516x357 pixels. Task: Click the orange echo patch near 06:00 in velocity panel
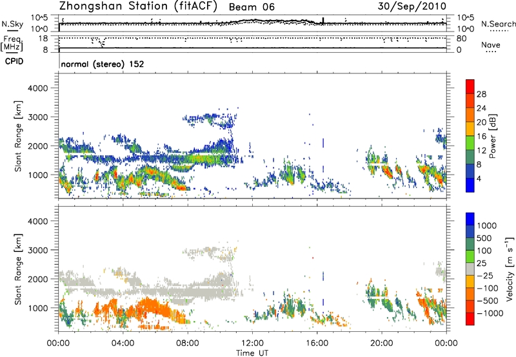153,307
